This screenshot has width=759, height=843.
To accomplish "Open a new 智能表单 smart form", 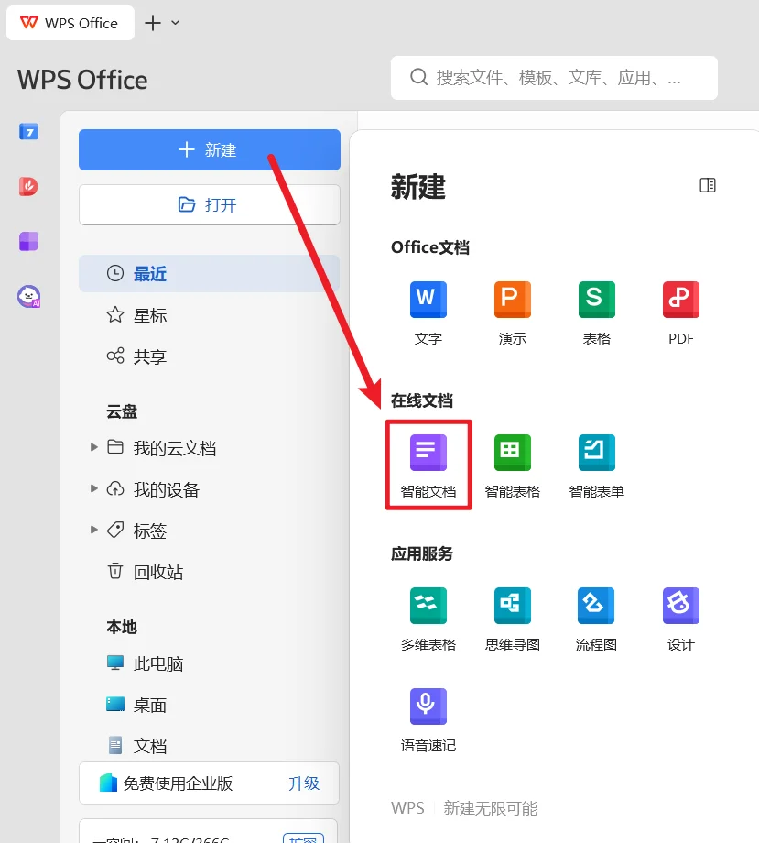I will (x=596, y=466).
